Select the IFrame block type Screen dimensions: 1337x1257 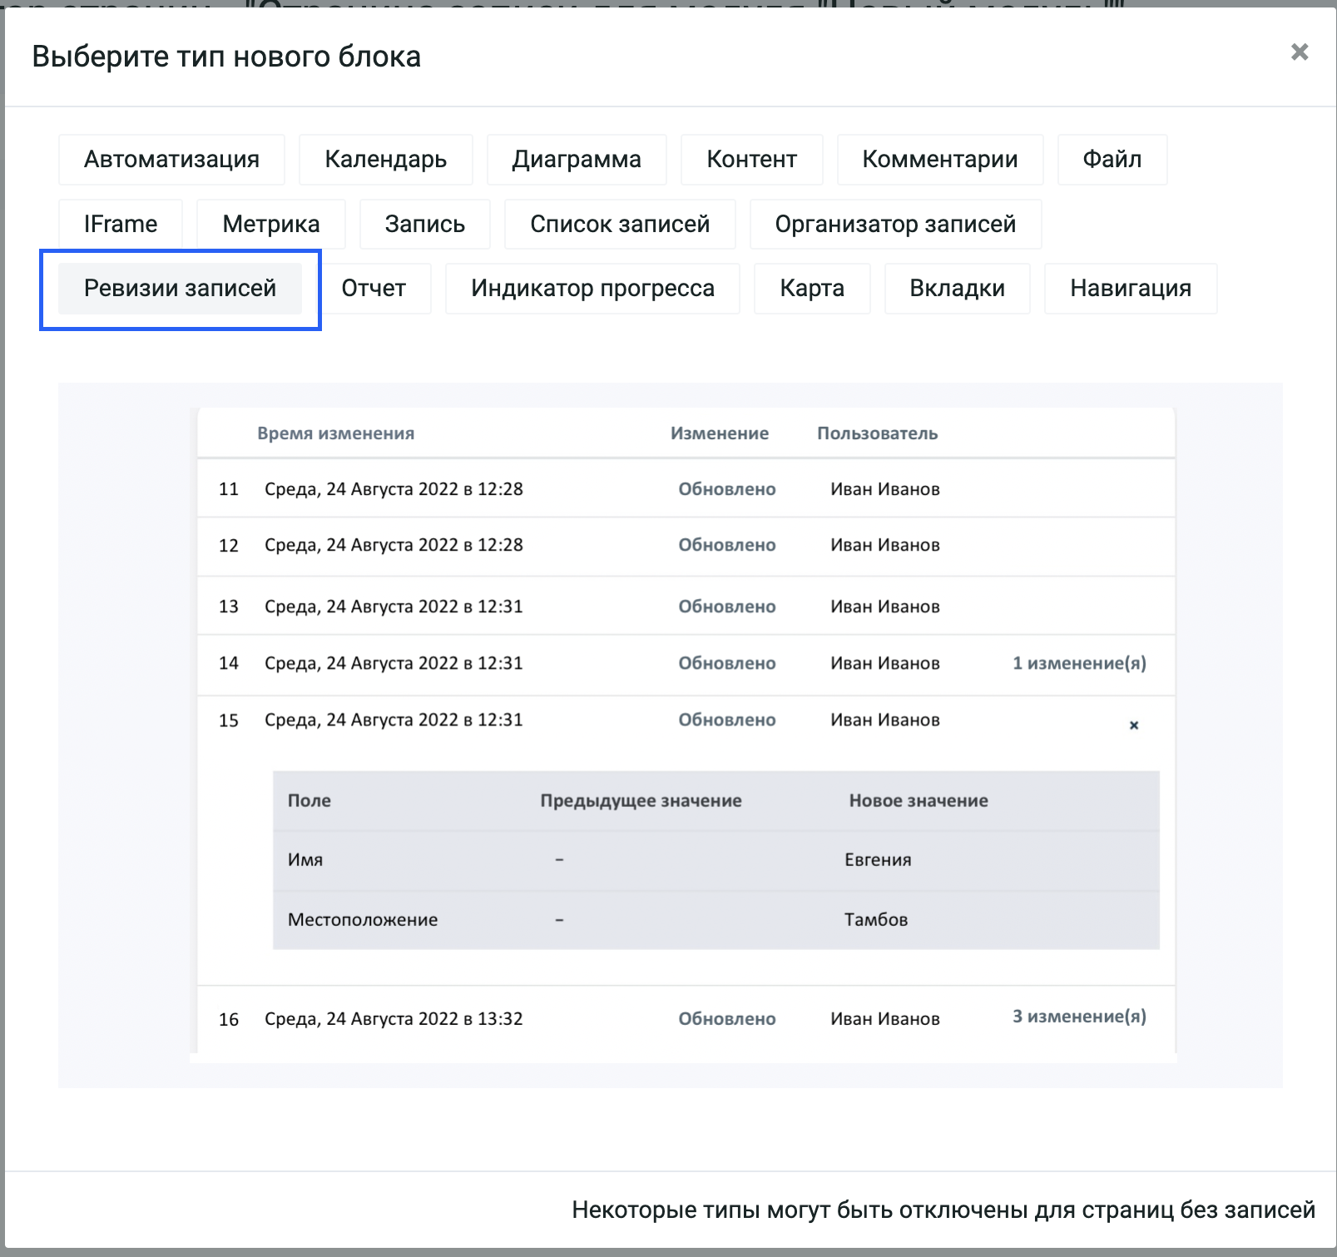pyautogui.click(x=121, y=224)
